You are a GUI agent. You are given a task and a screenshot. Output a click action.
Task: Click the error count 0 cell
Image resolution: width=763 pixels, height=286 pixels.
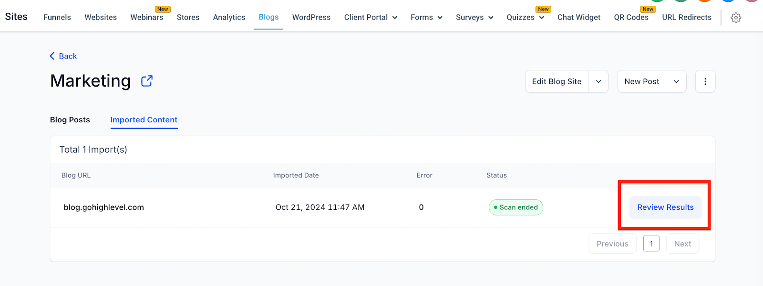point(421,207)
